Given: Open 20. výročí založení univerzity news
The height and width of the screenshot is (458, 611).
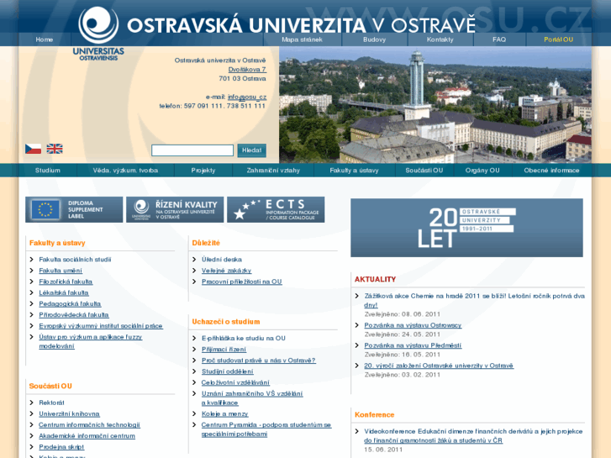Looking at the screenshot, I should pos(439,366).
